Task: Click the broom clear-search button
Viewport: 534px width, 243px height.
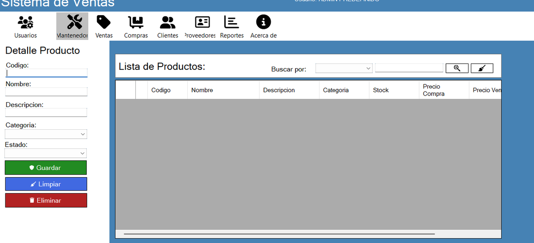Action: pos(482,68)
